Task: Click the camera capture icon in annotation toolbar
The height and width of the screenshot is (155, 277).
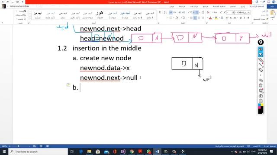Action: (261, 96)
